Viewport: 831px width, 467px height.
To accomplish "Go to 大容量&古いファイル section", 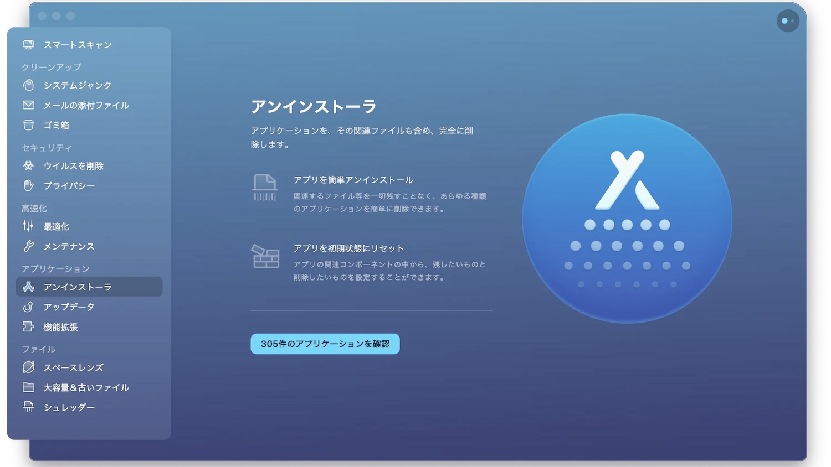I will [x=86, y=387].
